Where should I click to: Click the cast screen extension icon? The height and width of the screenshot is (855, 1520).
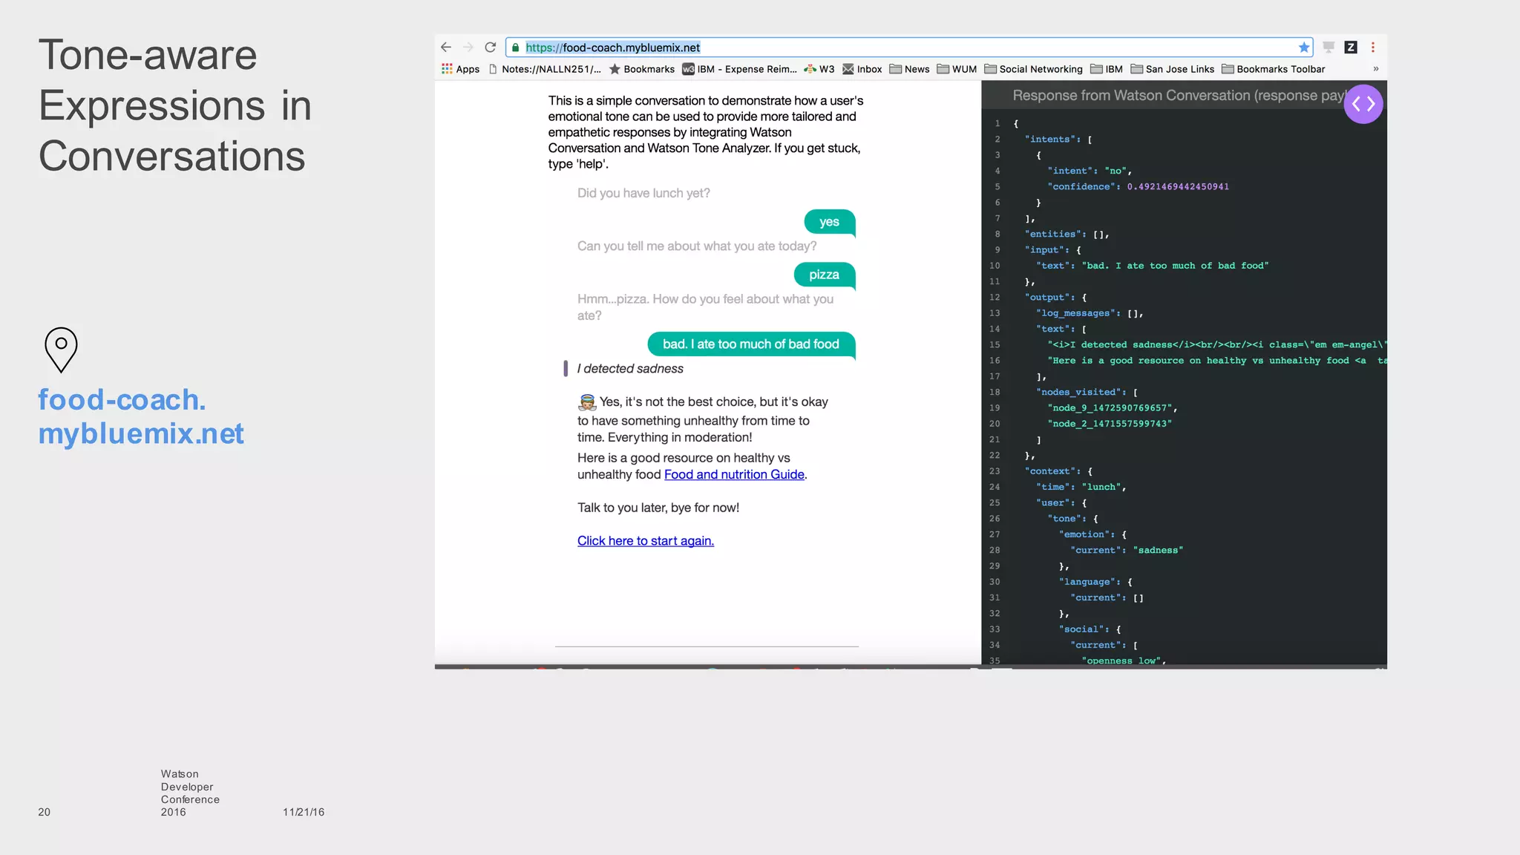coord(1329,47)
